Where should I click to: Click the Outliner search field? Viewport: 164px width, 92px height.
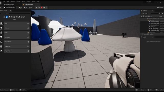(153, 14)
